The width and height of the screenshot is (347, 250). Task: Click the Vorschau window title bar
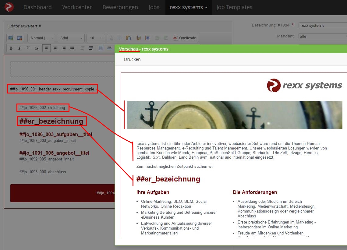[x=231, y=49]
